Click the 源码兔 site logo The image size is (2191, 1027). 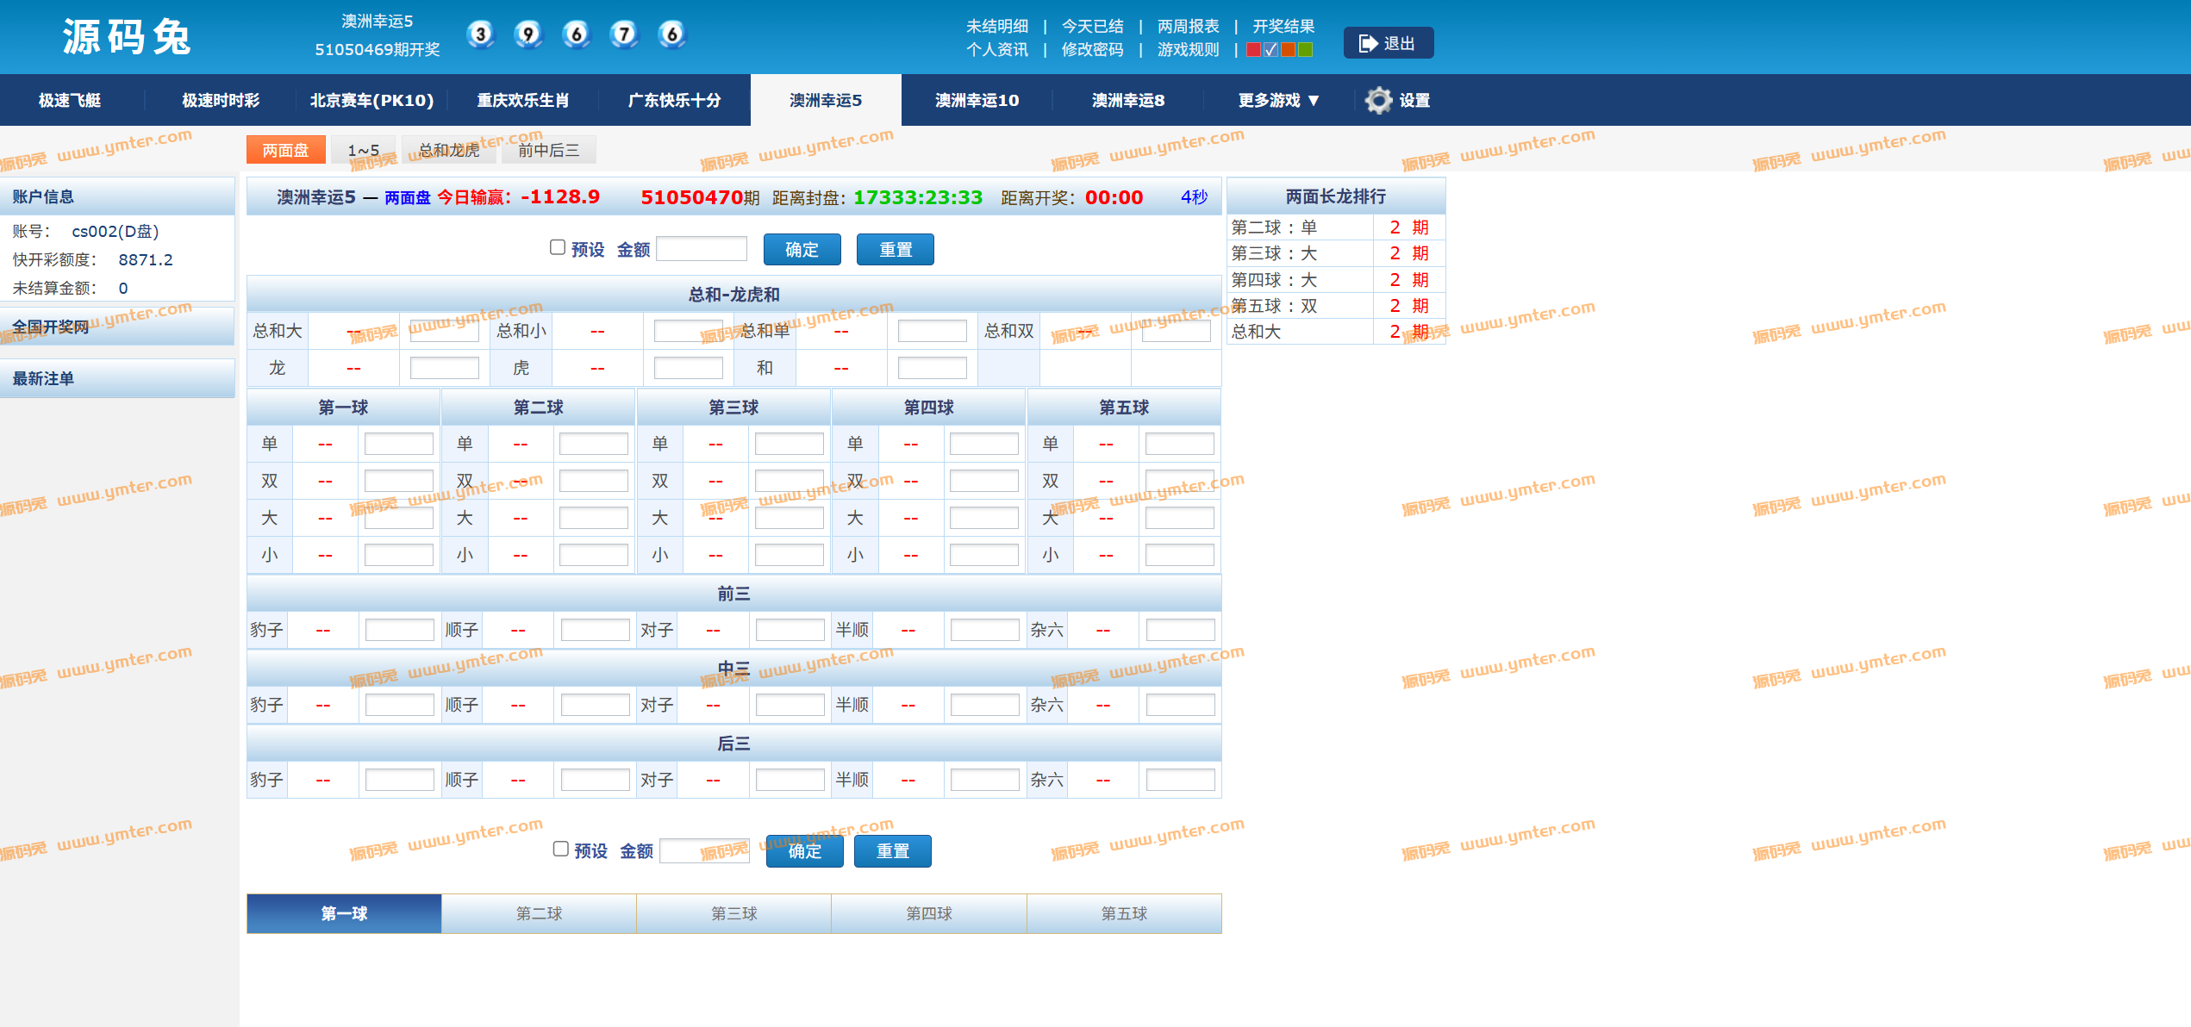[126, 37]
